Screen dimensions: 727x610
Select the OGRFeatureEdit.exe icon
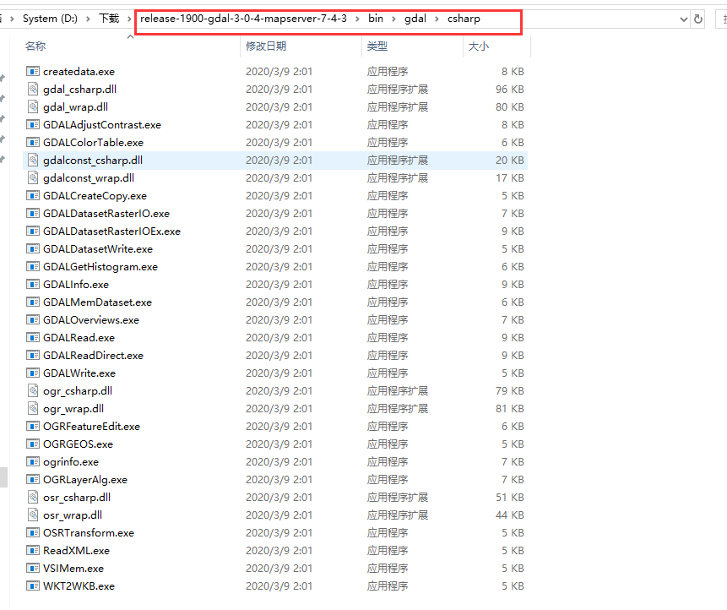coord(33,427)
